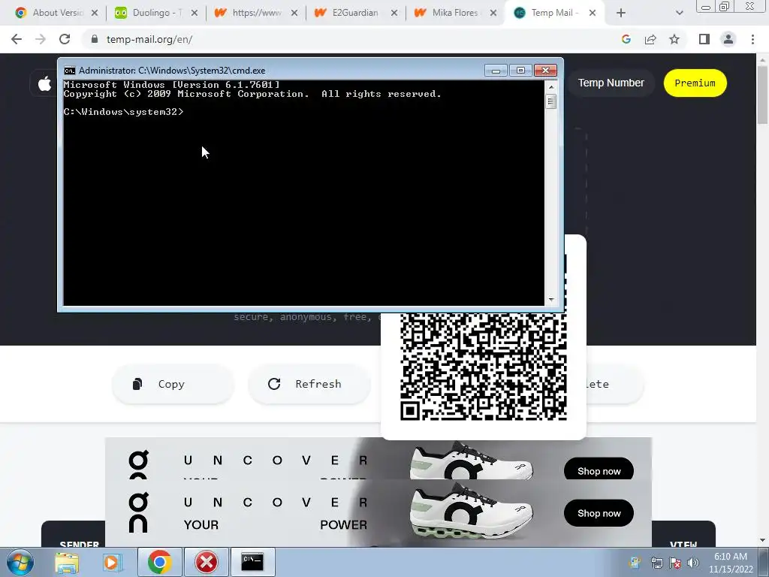Expand the tab search chevron
The height and width of the screenshot is (577, 769).
click(x=679, y=13)
